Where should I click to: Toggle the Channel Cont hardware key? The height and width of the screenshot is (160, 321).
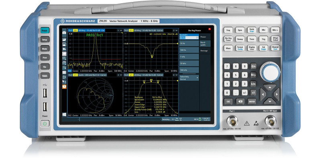click(x=276, y=48)
